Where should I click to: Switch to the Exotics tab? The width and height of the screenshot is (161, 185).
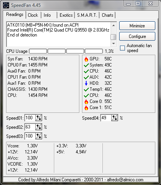(x=66, y=15)
